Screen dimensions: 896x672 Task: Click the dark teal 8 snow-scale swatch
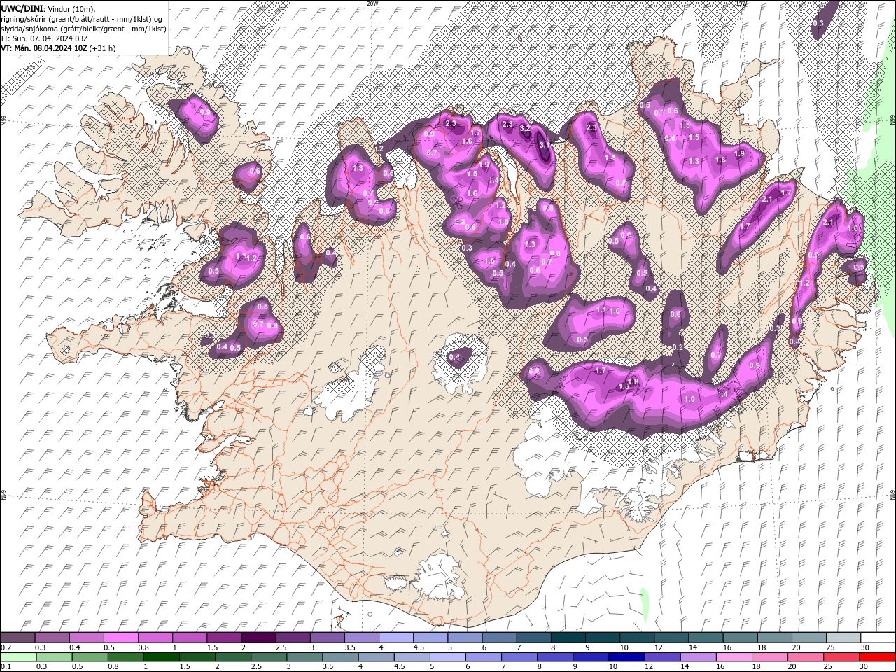pos(569,638)
